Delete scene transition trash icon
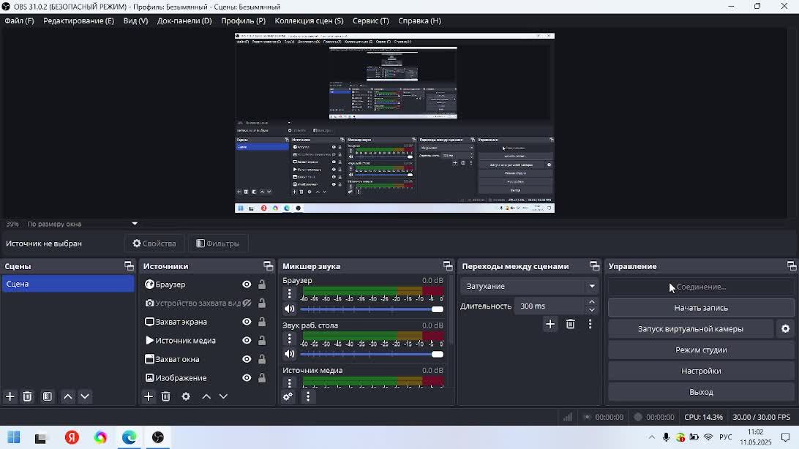The image size is (799, 449). click(x=570, y=324)
